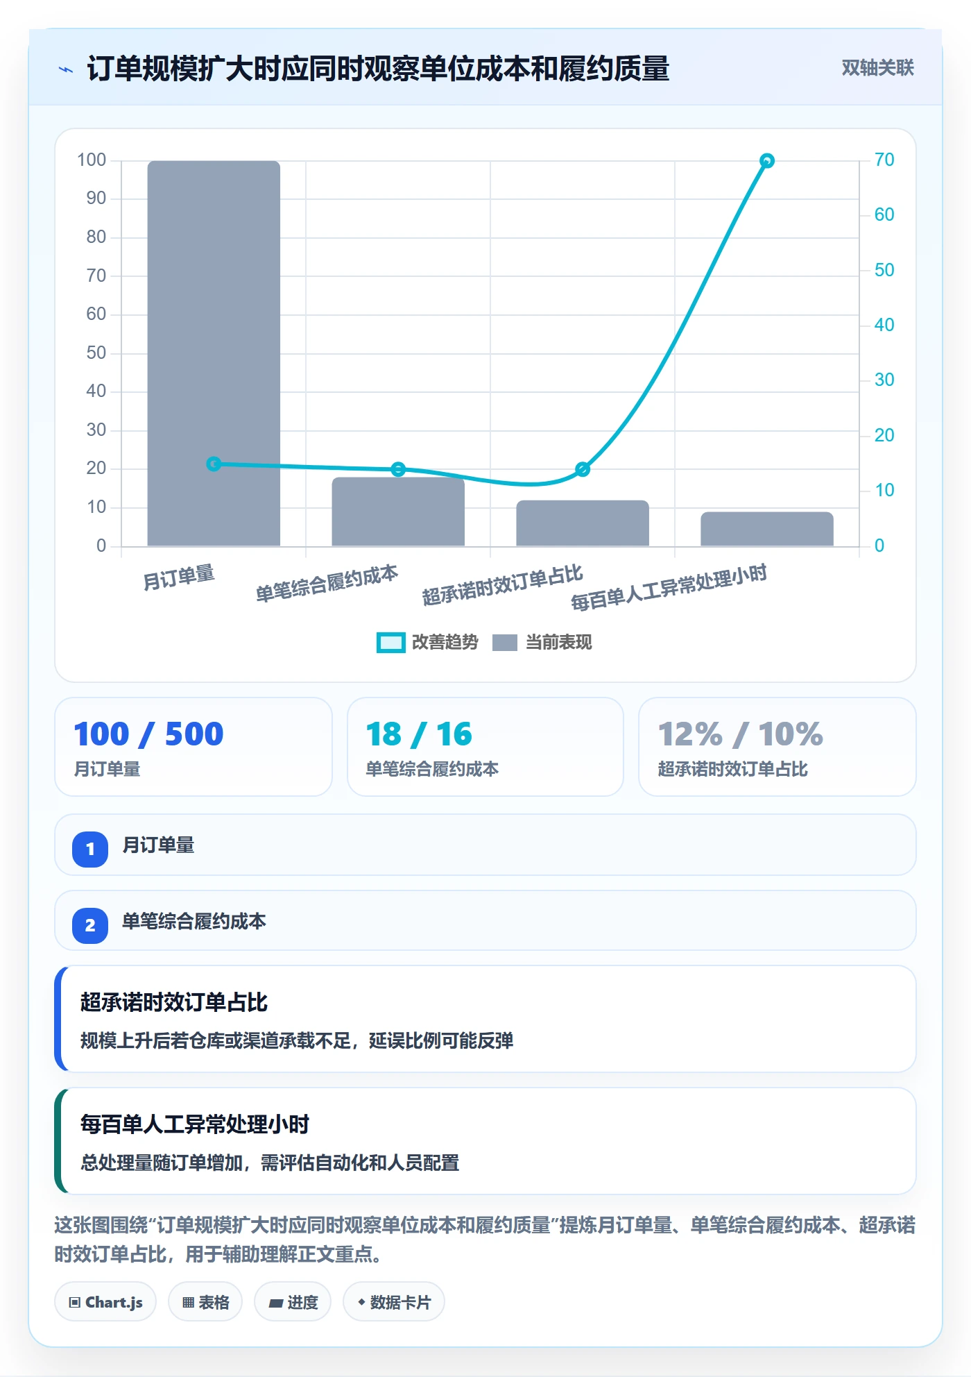Click the number 2 badge
Image resolution: width=971 pixels, height=1377 pixels.
click(90, 925)
